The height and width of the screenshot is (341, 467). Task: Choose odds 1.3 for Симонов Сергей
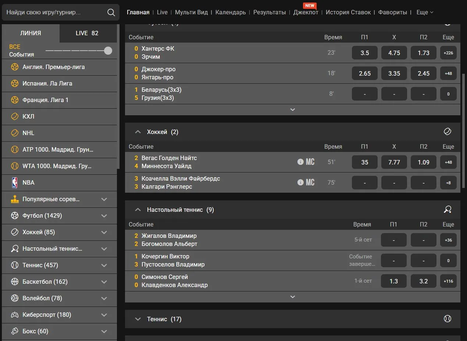394,281
